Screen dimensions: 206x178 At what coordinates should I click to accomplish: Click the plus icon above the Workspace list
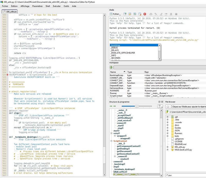tap(111, 67)
